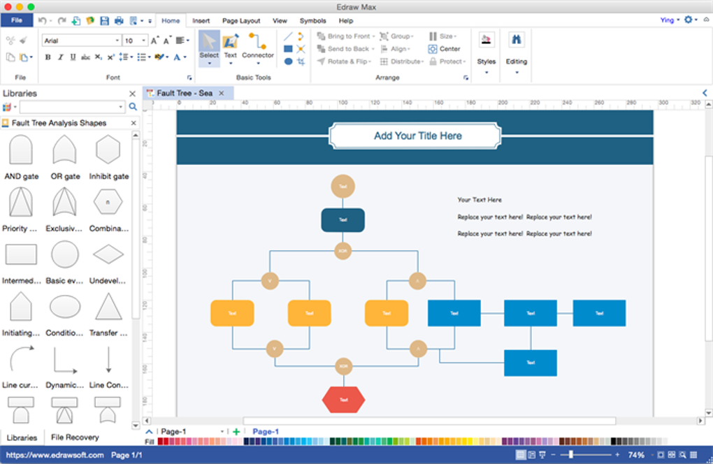Switch to the File Recovery tab
This screenshot has width=713, height=464.
pos(75,437)
